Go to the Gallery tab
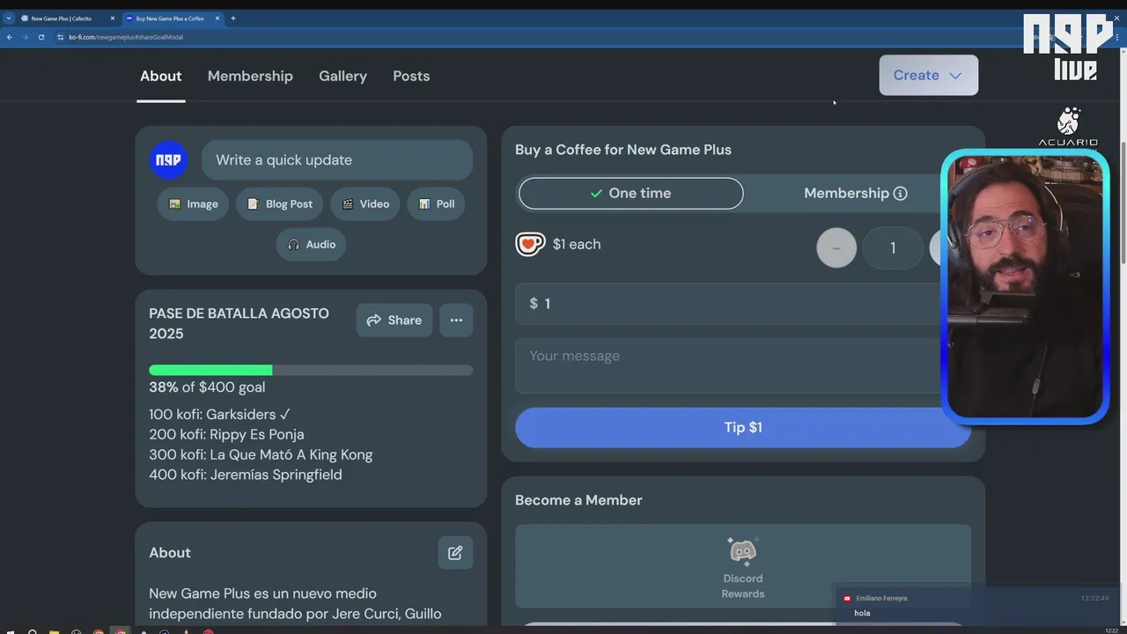Viewport: 1127px width, 634px height. tap(343, 76)
